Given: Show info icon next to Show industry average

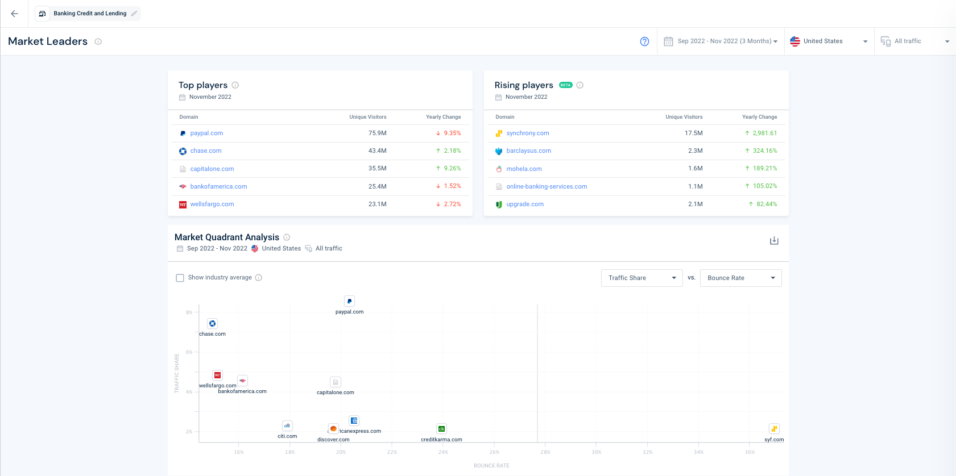Looking at the screenshot, I should pyautogui.click(x=258, y=278).
